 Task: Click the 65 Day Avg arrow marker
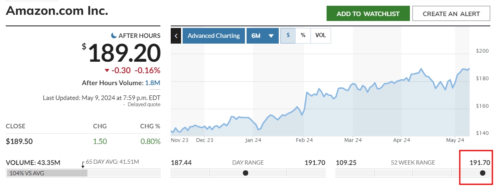point(83,165)
